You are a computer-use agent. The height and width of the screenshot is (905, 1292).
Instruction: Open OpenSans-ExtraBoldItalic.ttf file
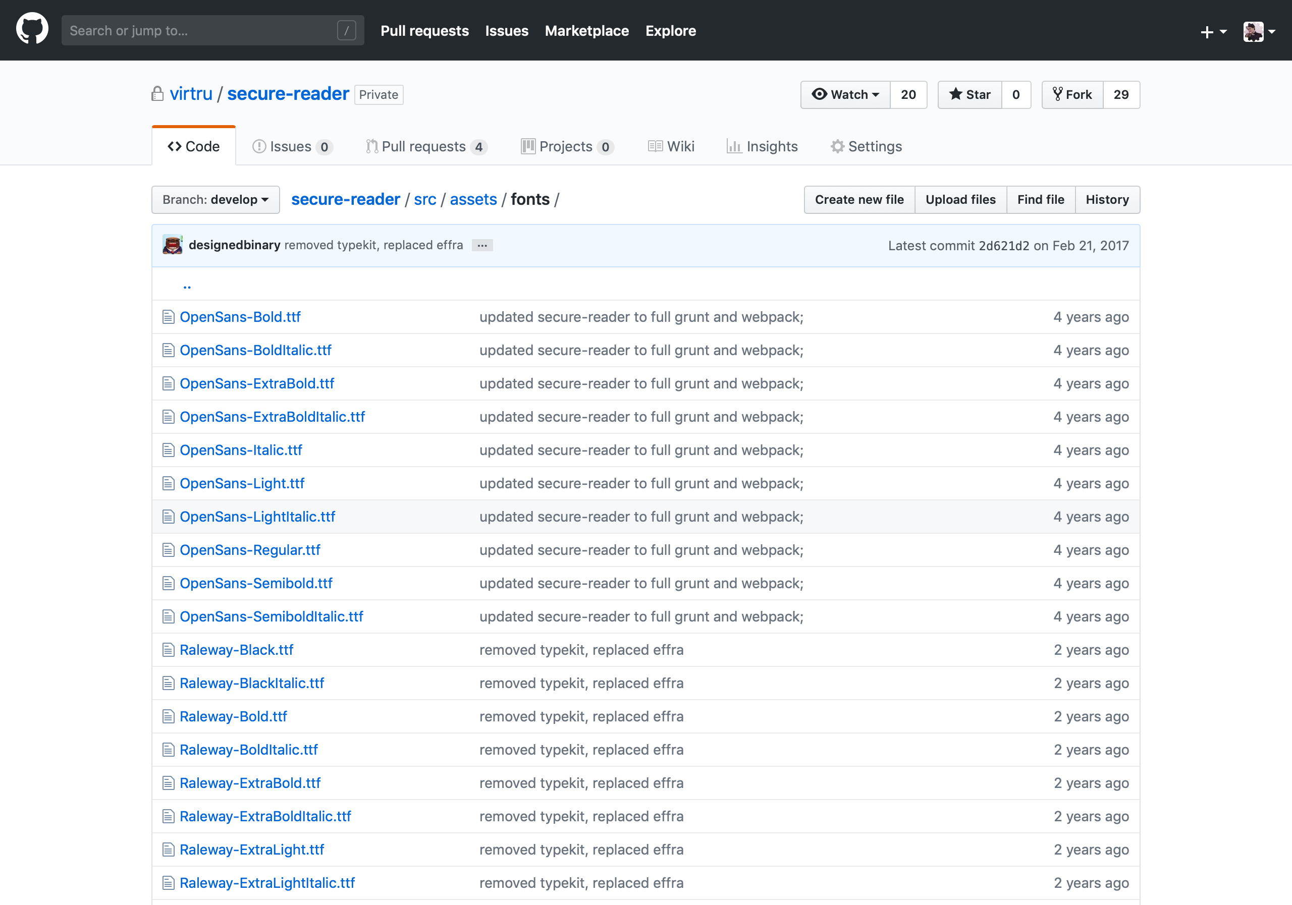[x=273, y=417]
